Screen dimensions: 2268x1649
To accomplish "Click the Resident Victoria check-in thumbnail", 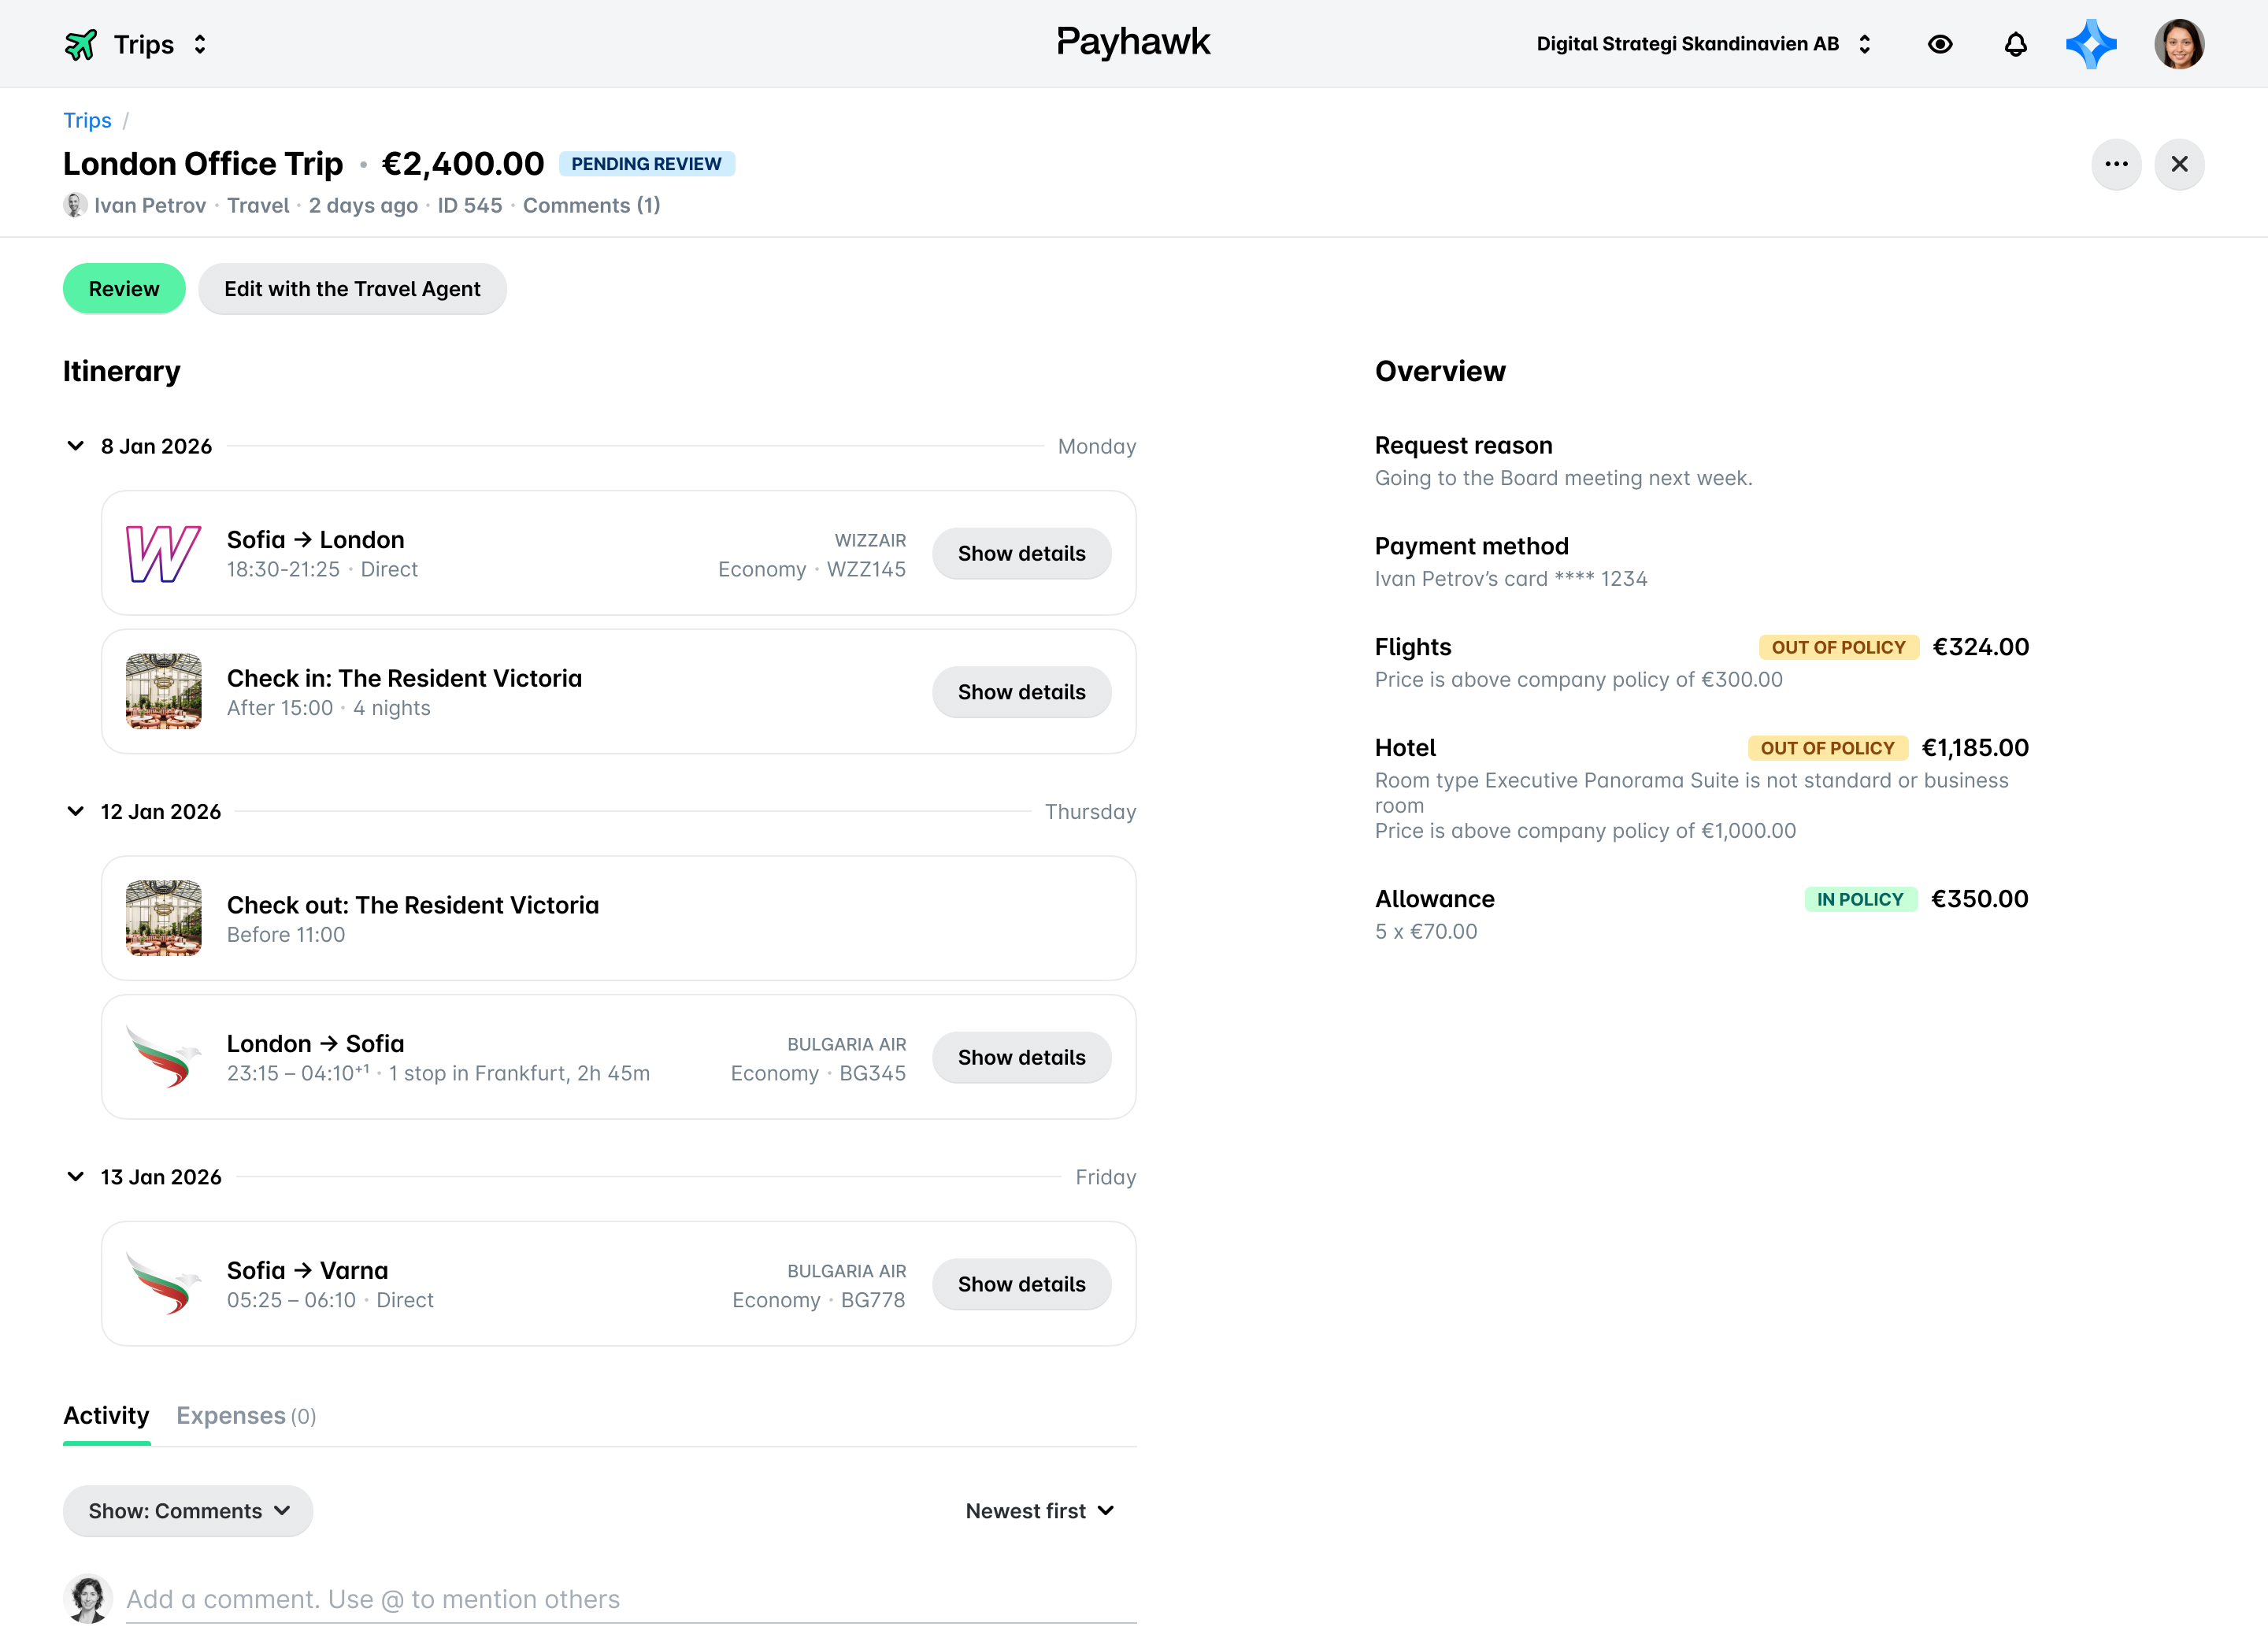I will pyautogui.click(x=163, y=691).
